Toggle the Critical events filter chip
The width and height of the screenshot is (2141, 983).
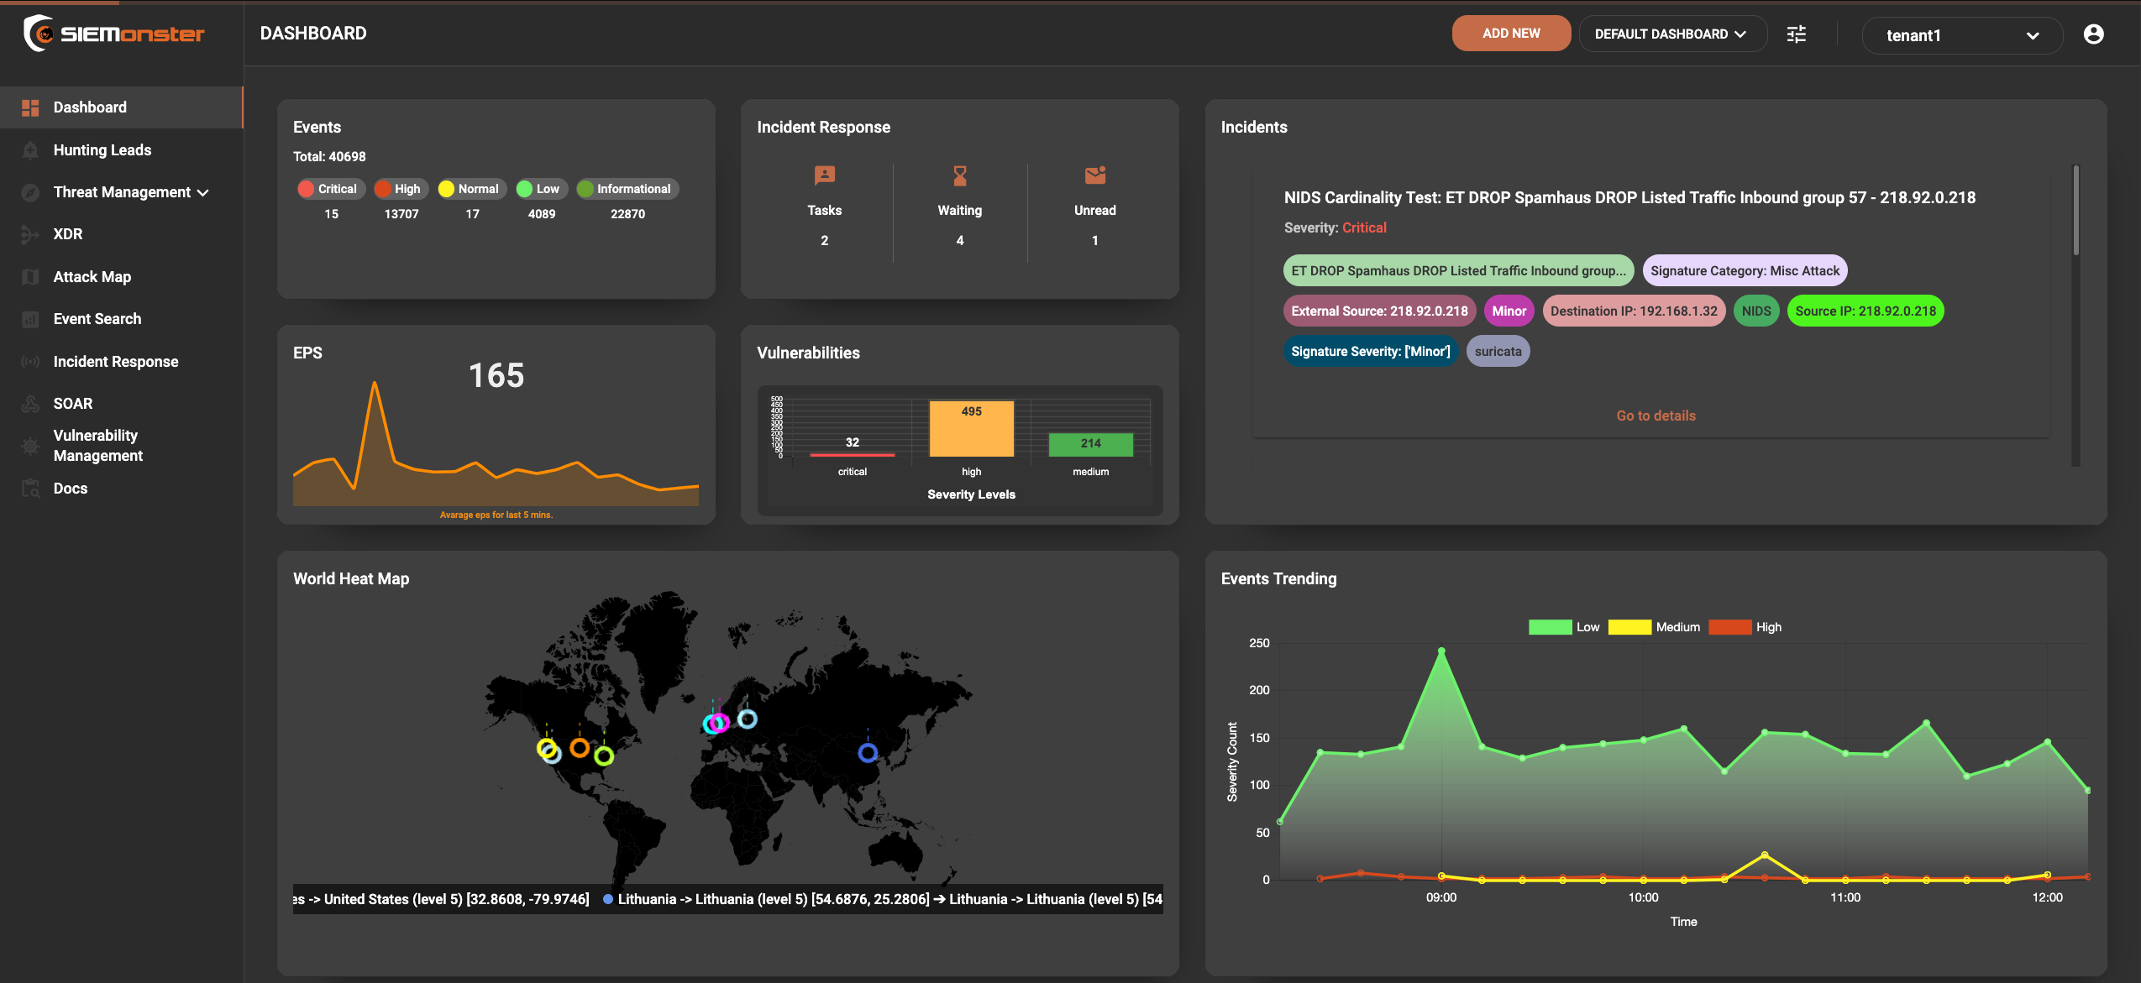[x=330, y=189]
